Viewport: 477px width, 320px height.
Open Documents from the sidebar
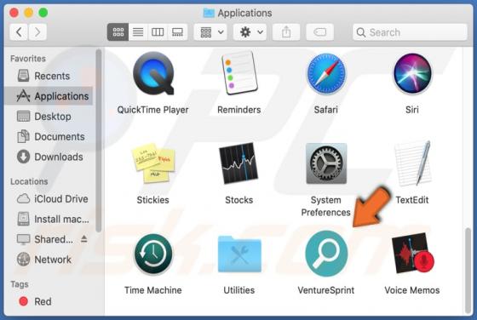pos(49,137)
